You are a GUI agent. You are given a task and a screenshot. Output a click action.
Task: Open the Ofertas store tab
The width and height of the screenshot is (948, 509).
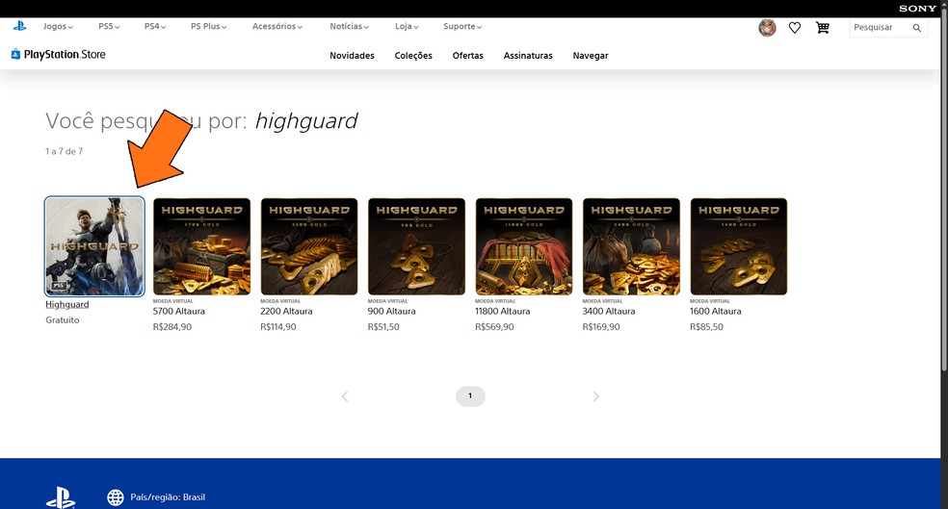tap(468, 56)
